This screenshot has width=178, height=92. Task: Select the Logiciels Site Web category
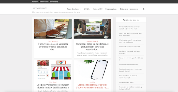(x=92, y=41)
